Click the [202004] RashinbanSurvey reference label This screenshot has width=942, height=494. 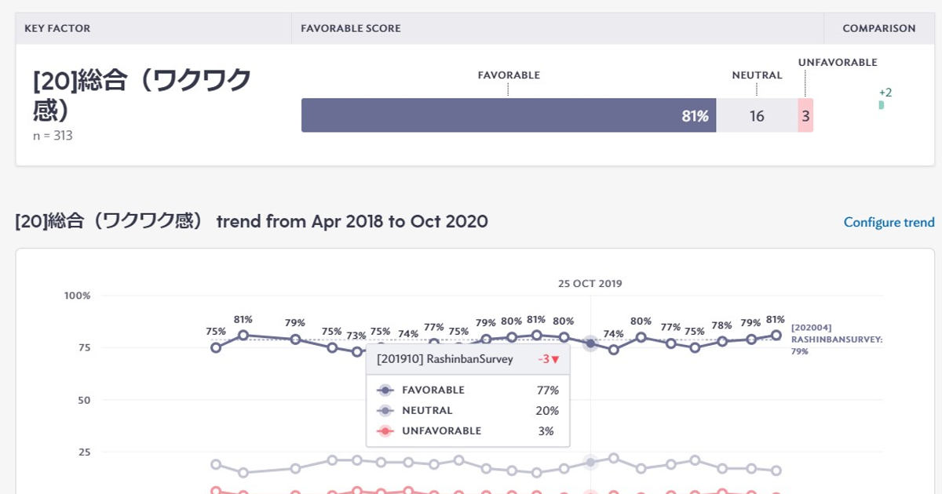(x=837, y=339)
